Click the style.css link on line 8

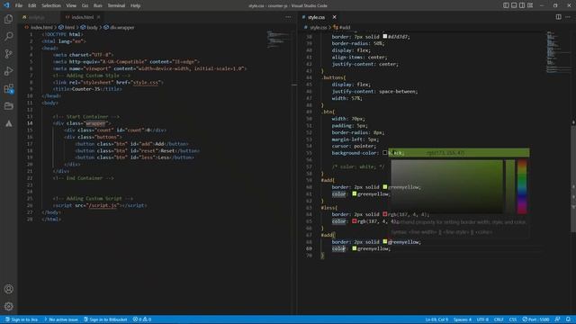[146, 82]
